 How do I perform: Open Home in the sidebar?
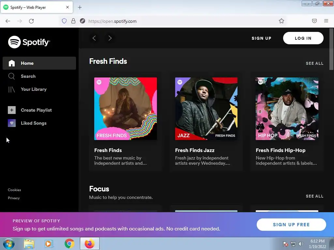point(39,63)
